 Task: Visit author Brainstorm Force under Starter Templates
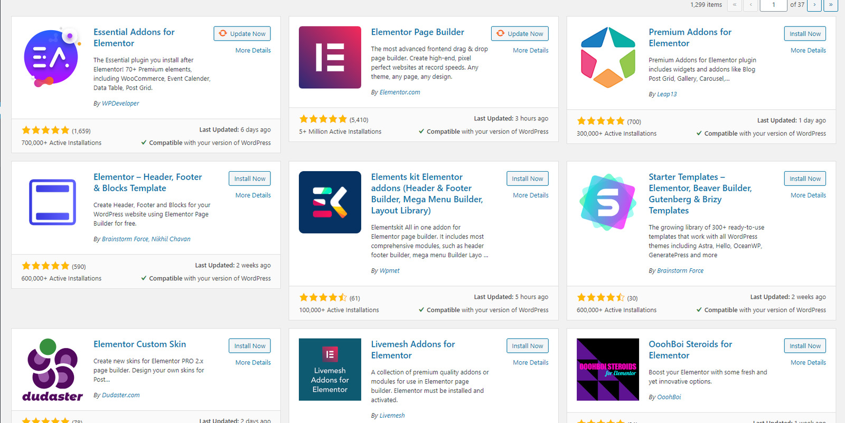(680, 271)
